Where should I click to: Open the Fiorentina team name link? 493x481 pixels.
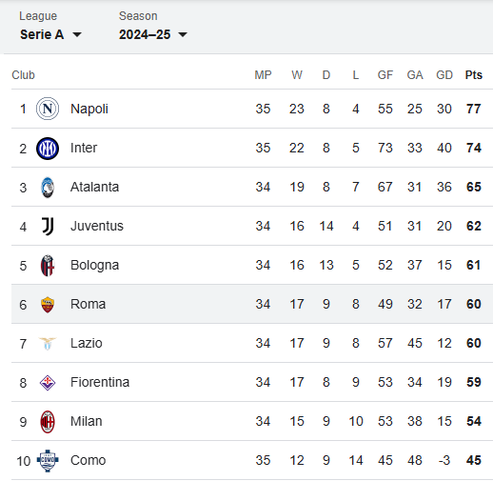click(x=100, y=382)
